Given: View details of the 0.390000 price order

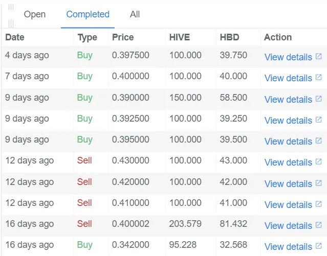Looking at the screenshot, I should [288, 99].
